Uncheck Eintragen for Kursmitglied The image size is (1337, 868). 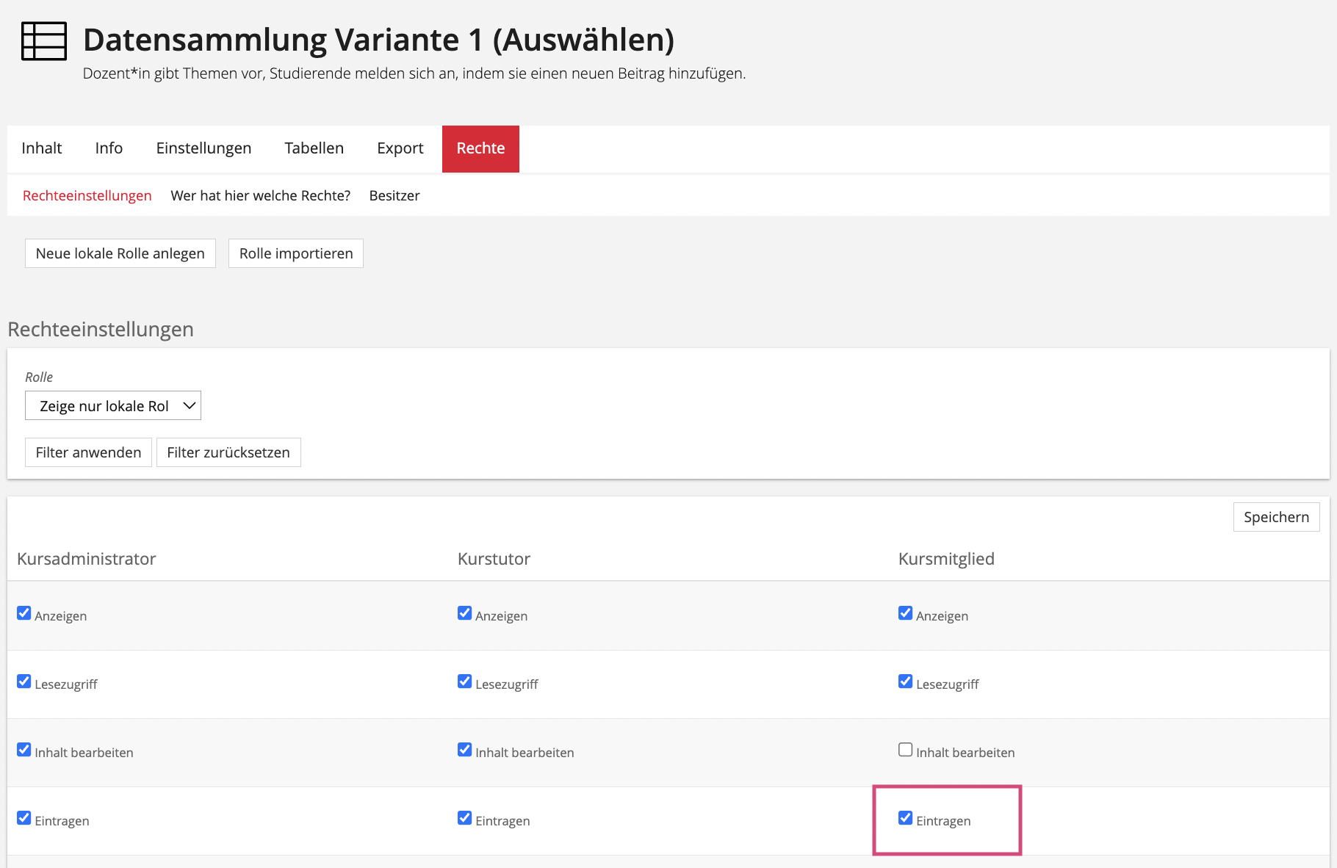pos(905,818)
